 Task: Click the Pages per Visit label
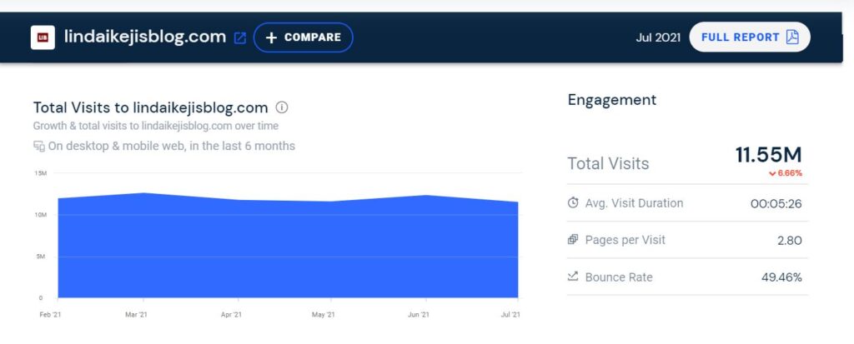[x=625, y=240]
